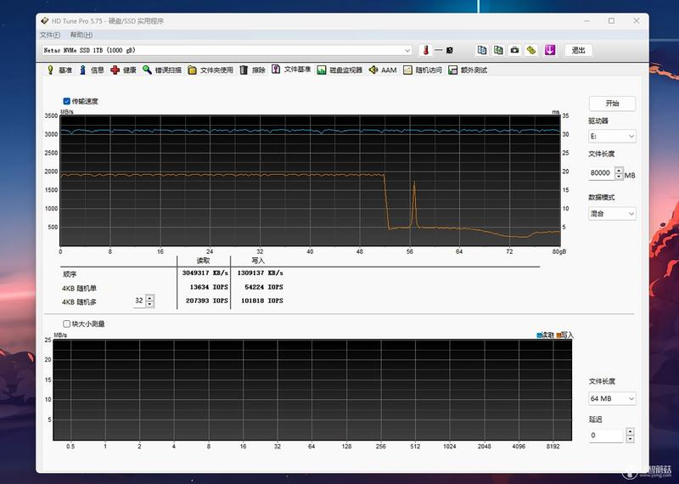679x484 pixels.
Task: Open the 文件 menu
Action: pyautogui.click(x=49, y=35)
